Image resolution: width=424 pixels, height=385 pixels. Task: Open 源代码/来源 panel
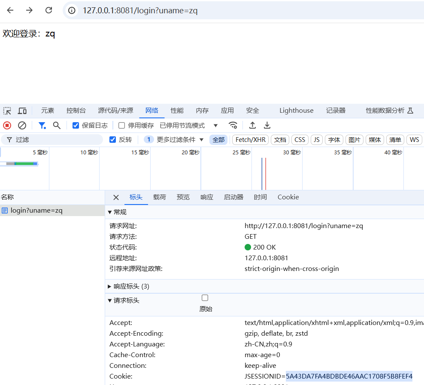pyautogui.click(x=115, y=111)
